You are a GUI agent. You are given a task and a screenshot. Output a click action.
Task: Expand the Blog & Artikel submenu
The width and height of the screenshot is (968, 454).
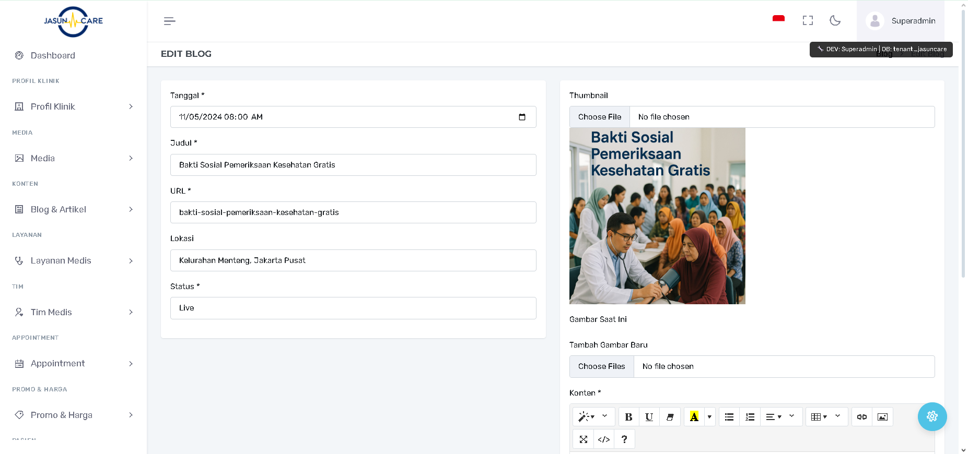point(73,209)
